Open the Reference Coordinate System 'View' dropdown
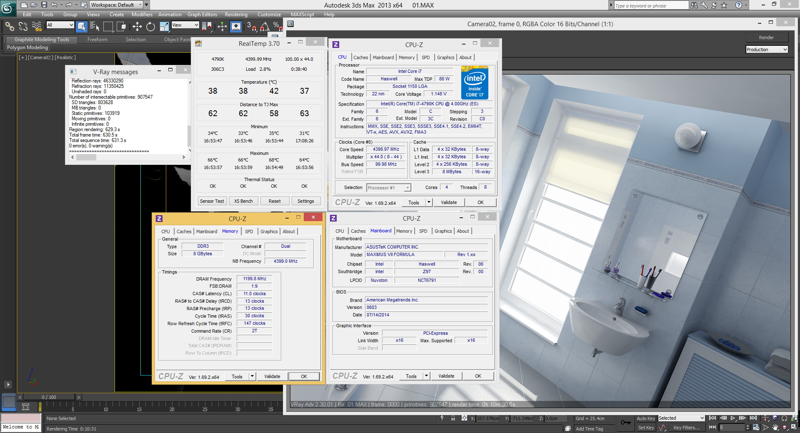The width and height of the screenshot is (800, 433). (x=185, y=25)
